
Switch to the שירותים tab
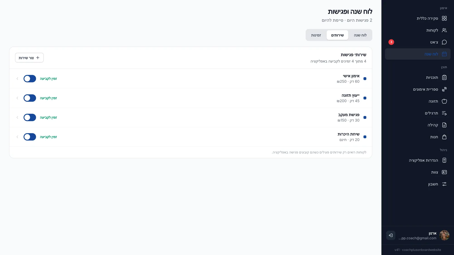point(337,35)
